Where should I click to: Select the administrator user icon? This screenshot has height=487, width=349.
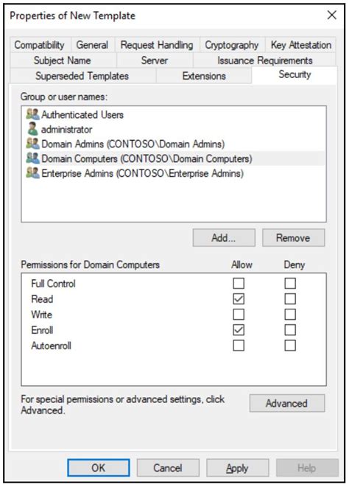pyautogui.click(x=32, y=129)
